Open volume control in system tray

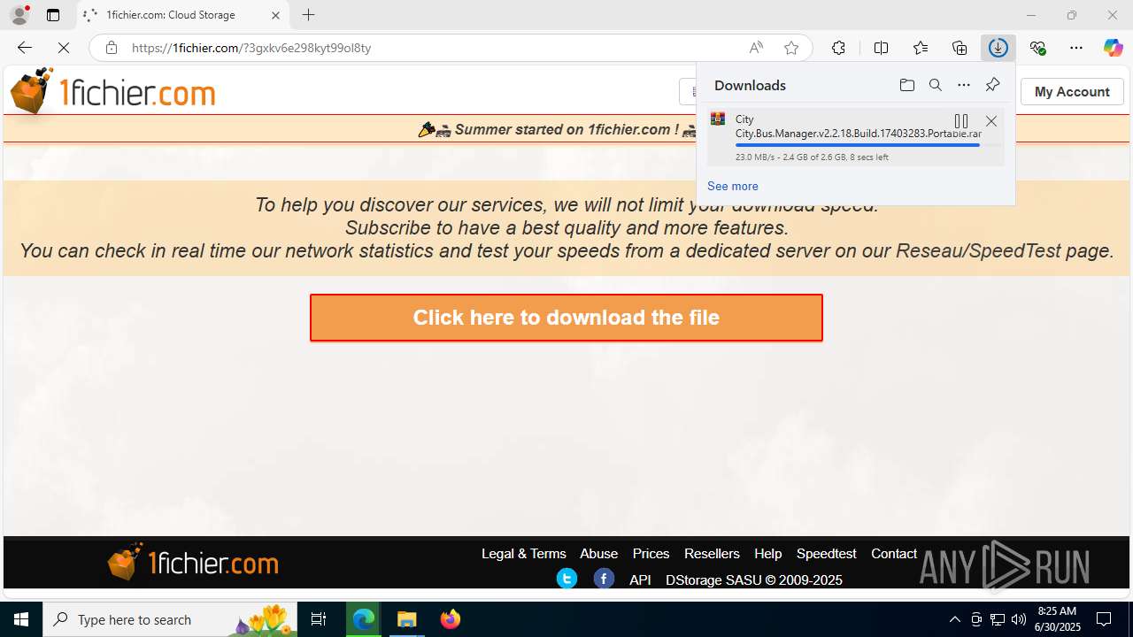(x=1019, y=619)
